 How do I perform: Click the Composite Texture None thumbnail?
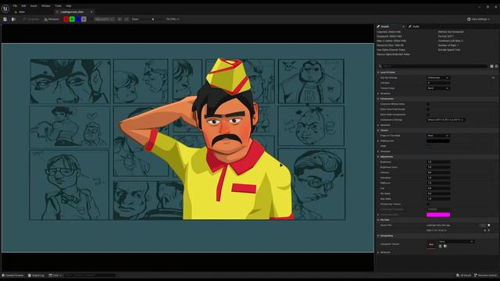[431, 244]
